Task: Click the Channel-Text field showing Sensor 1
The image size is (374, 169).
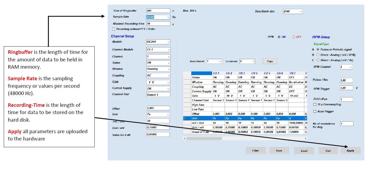Action: pos(158,95)
